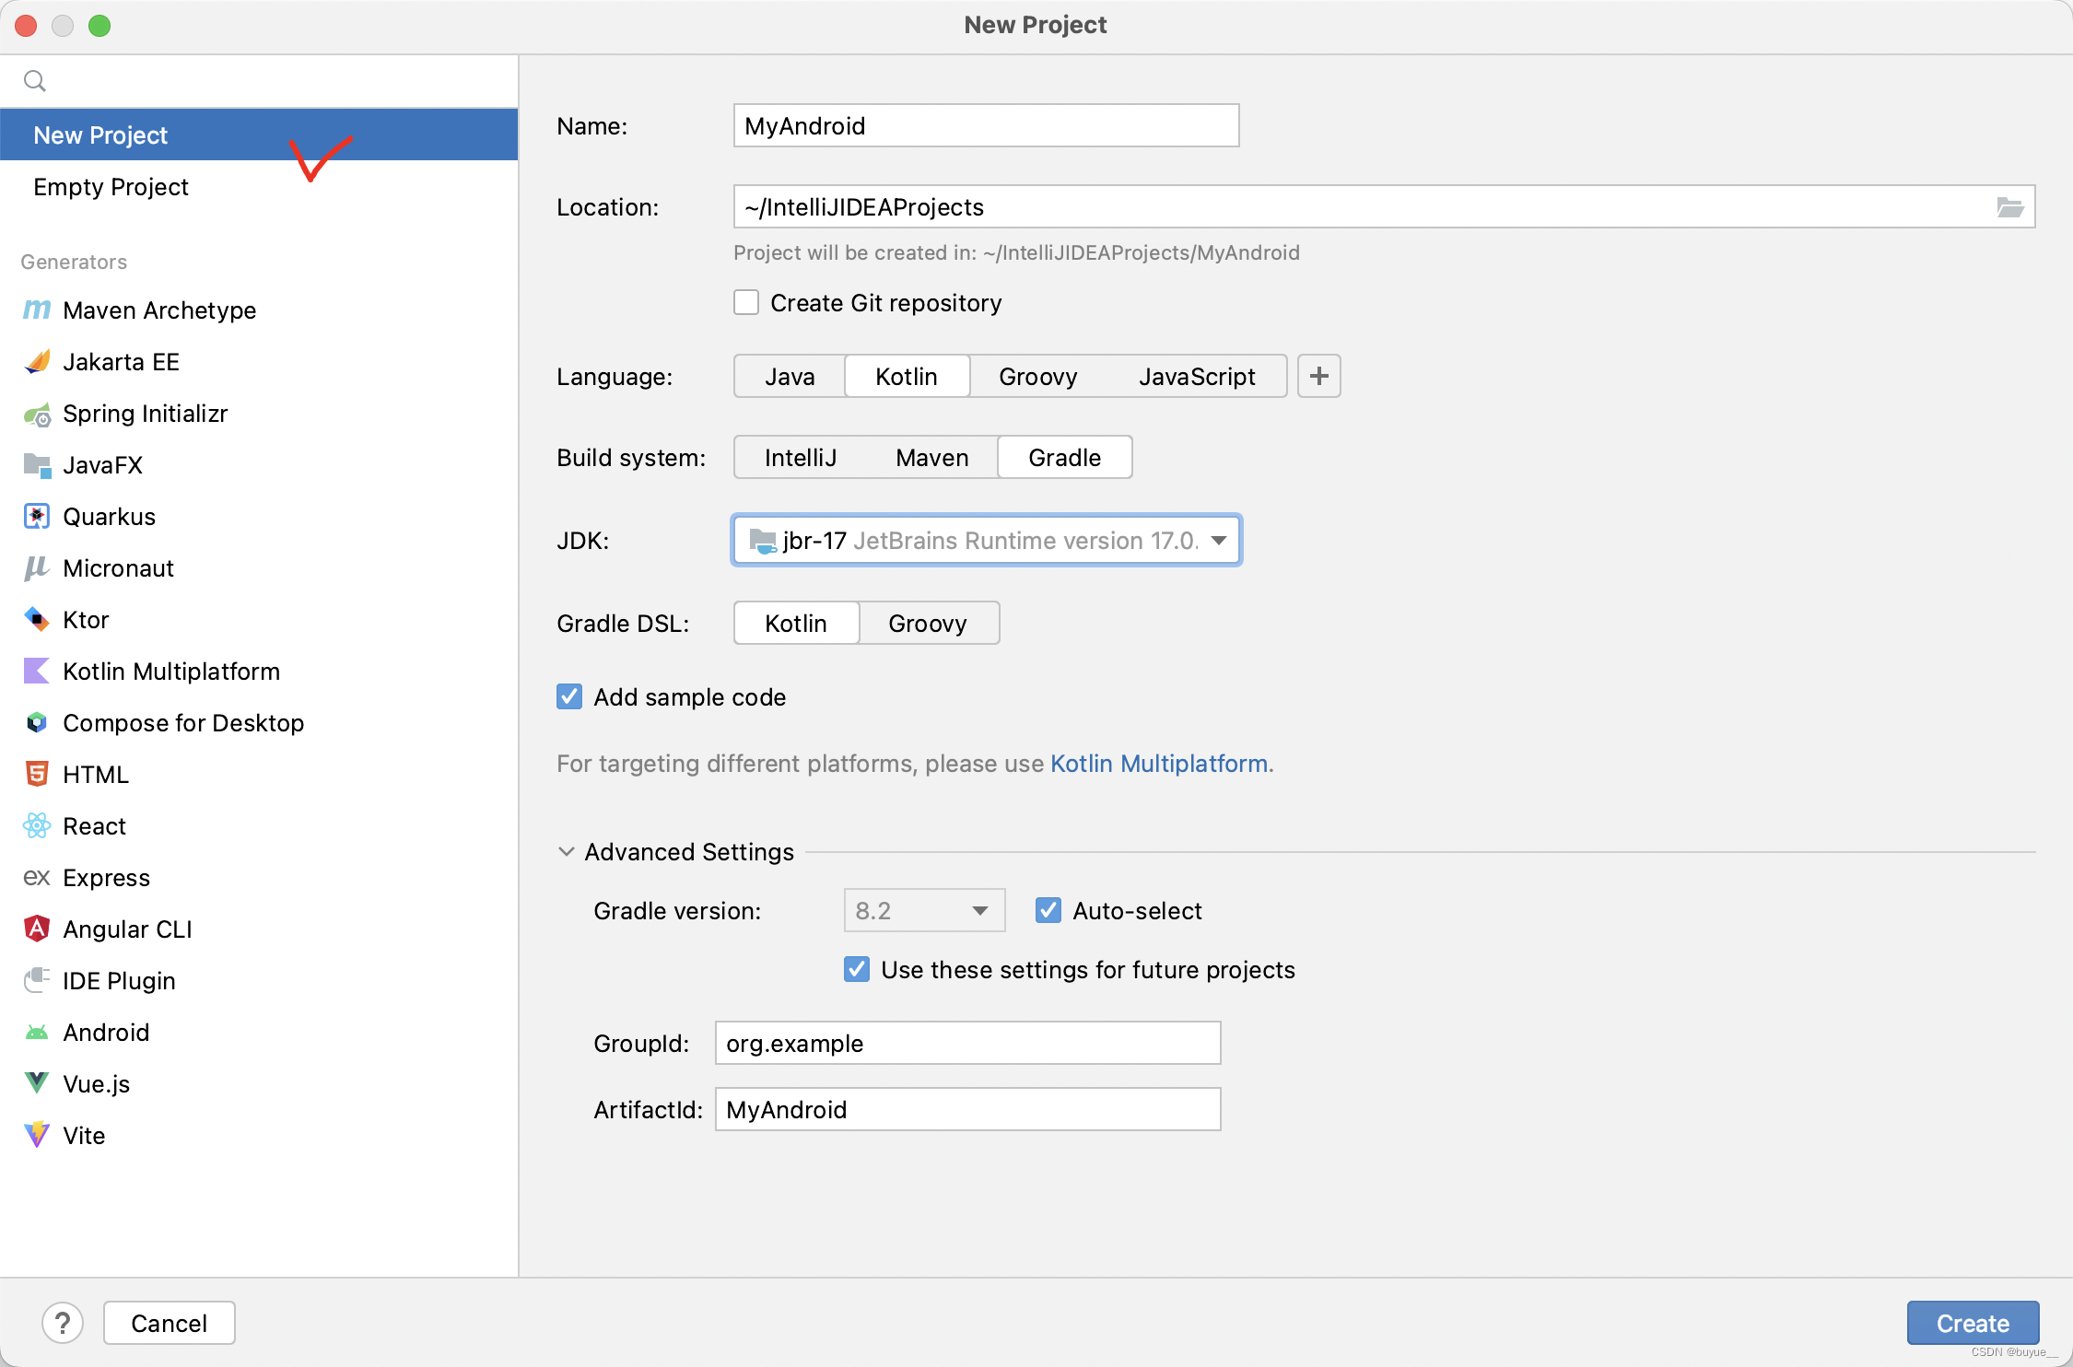2073x1367 pixels.
Task: Select Kotlin language option
Action: coord(907,377)
